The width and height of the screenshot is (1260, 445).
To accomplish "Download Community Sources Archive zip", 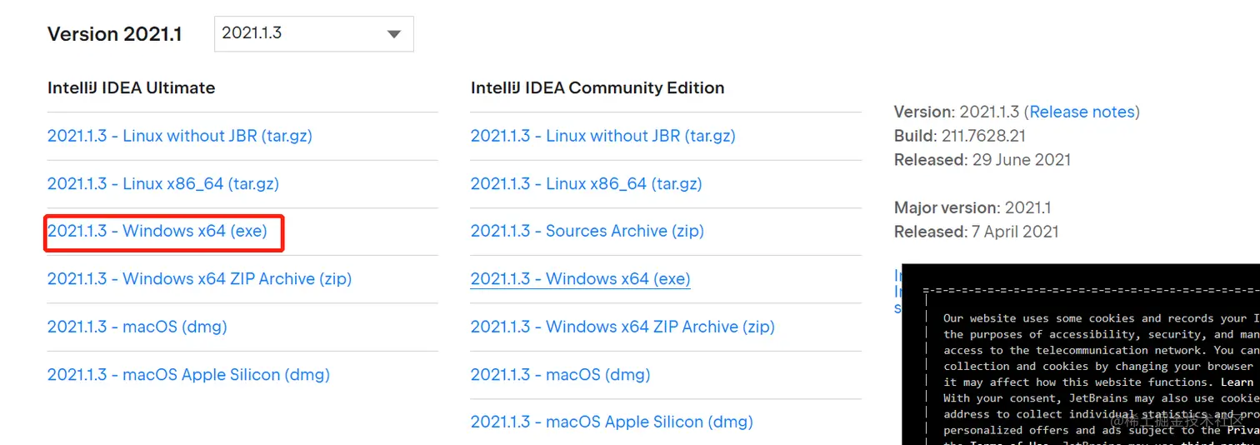I will [587, 231].
